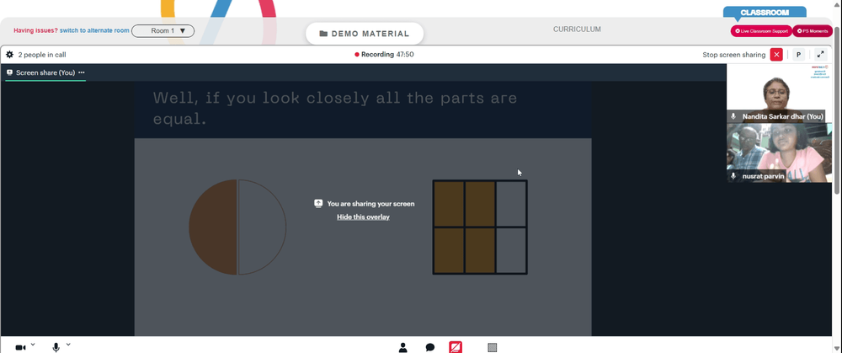Open the DEMO MATERIAL tab
This screenshot has width=842, height=353.
365,34
